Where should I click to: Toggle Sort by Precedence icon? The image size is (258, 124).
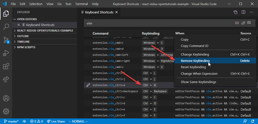coord(243,23)
